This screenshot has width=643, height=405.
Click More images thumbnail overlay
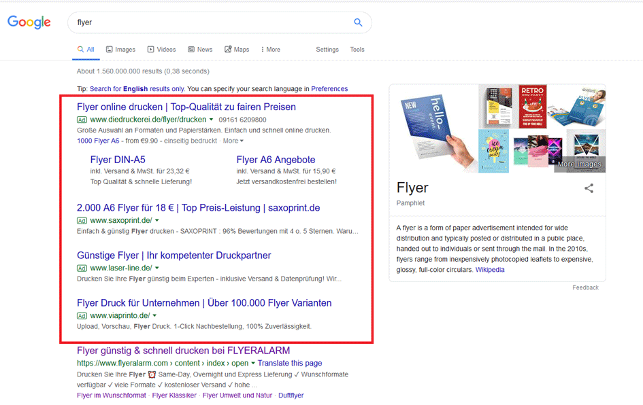[580, 164]
